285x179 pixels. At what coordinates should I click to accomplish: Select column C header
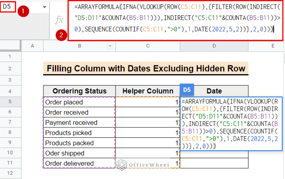coord(148,46)
